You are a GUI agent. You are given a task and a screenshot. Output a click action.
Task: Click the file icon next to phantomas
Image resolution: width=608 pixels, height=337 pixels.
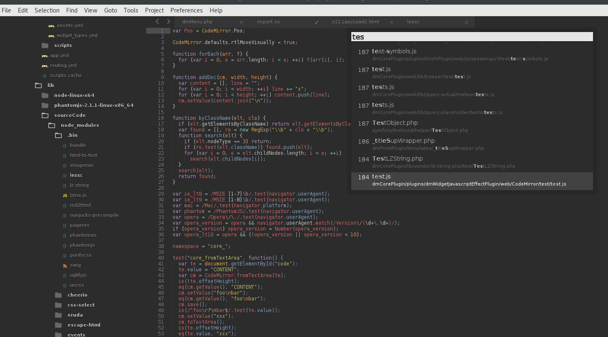pos(65,235)
